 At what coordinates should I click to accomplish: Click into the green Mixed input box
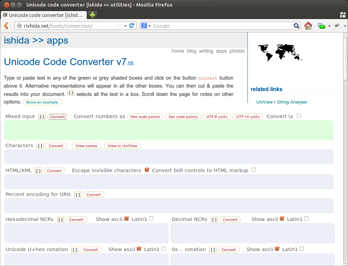point(169,130)
